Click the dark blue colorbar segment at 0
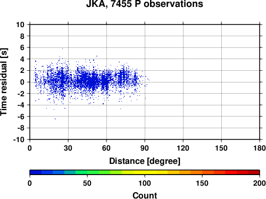Viewport: 266px width, 199px height. tap(36, 172)
